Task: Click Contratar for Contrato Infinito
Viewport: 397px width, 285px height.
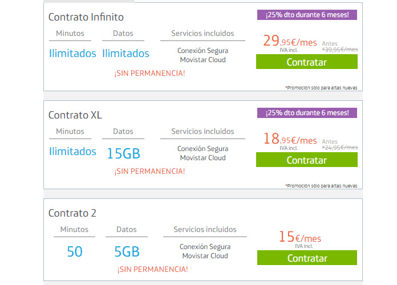Action: (307, 62)
